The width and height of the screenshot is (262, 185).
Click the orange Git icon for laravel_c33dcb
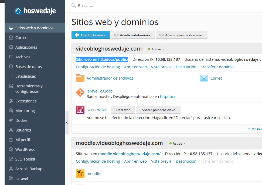tap(80, 92)
